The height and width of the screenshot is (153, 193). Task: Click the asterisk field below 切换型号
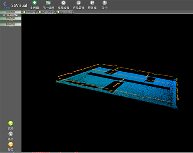click(11, 21)
